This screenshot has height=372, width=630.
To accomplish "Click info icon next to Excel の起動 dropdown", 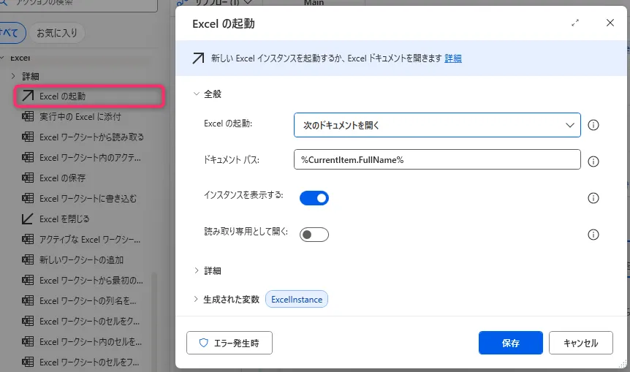I will (x=593, y=125).
